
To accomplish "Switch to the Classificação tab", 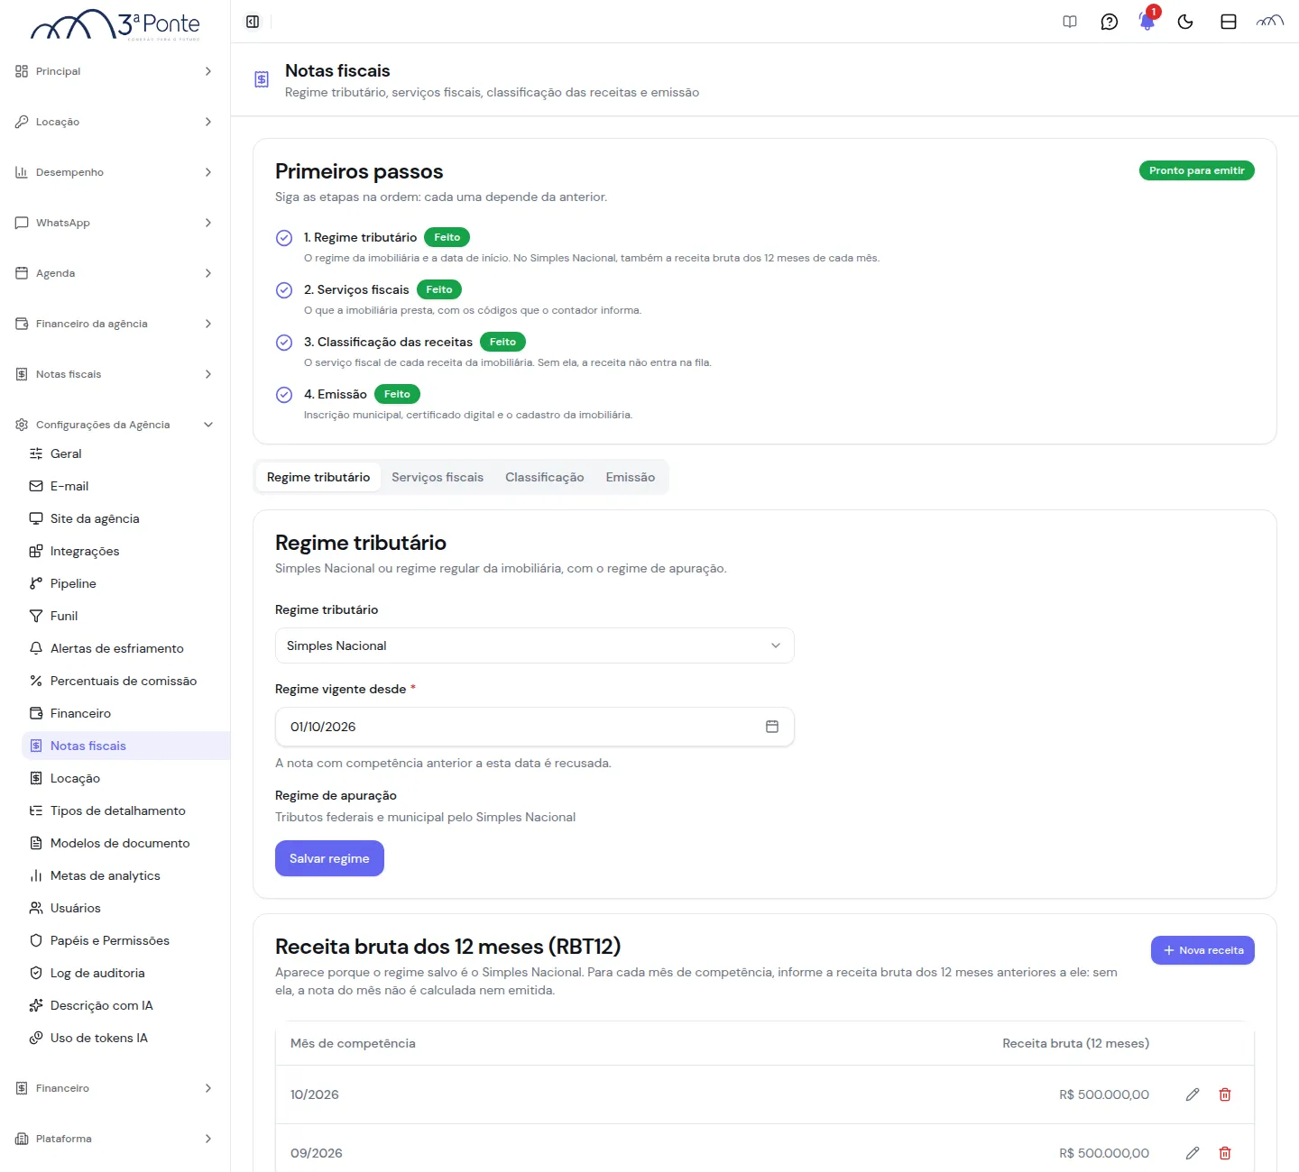I will pos(545,477).
